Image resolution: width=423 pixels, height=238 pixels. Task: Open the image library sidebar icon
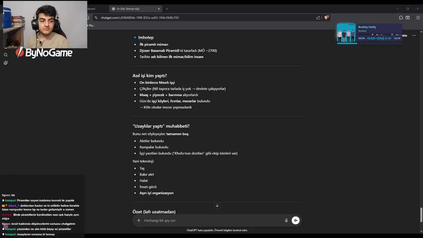pyautogui.click(x=6, y=63)
